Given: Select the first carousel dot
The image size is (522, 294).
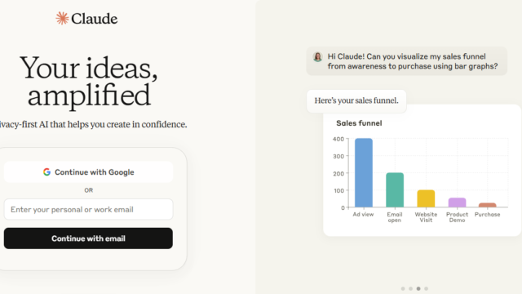Looking at the screenshot, I should [403, 288].
